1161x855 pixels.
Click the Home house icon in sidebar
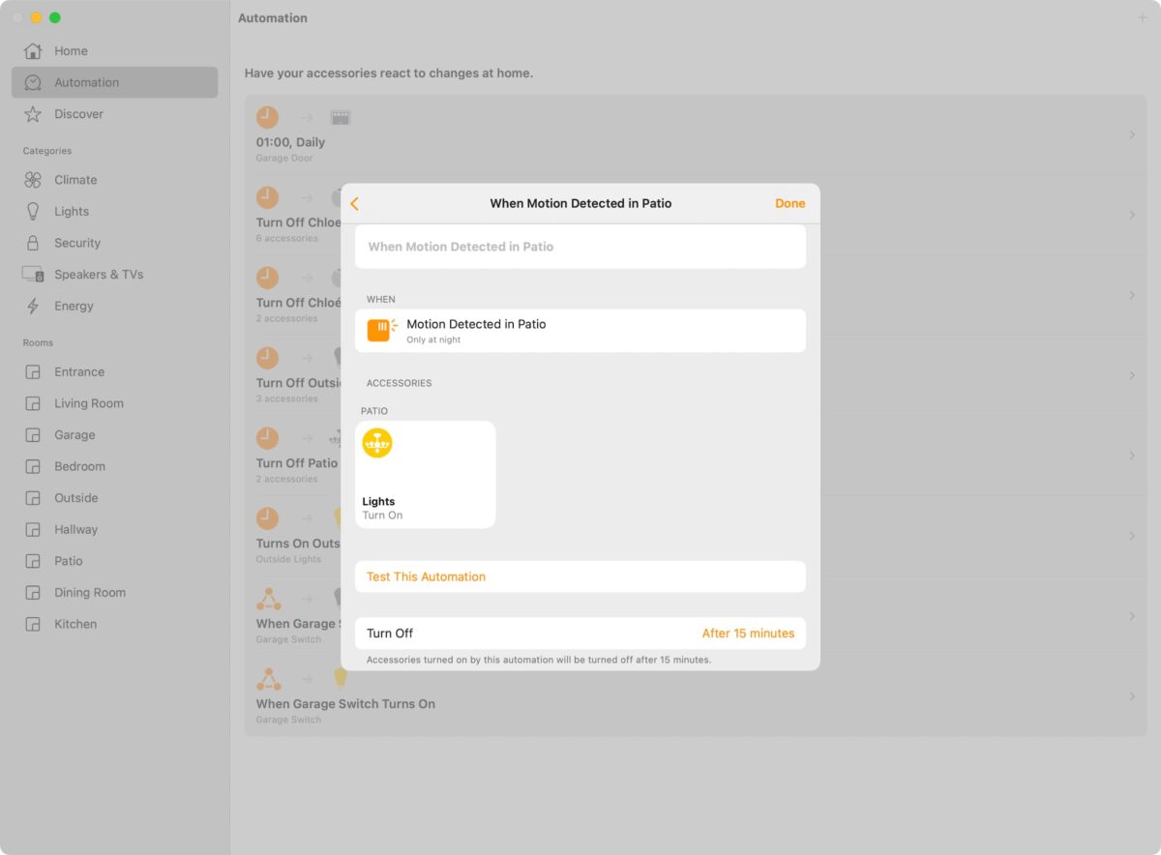[x=33, y=51]
